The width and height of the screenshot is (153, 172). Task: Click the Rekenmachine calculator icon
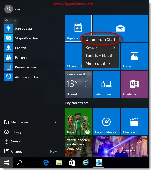pyautogui.click(x=9, y=67)
